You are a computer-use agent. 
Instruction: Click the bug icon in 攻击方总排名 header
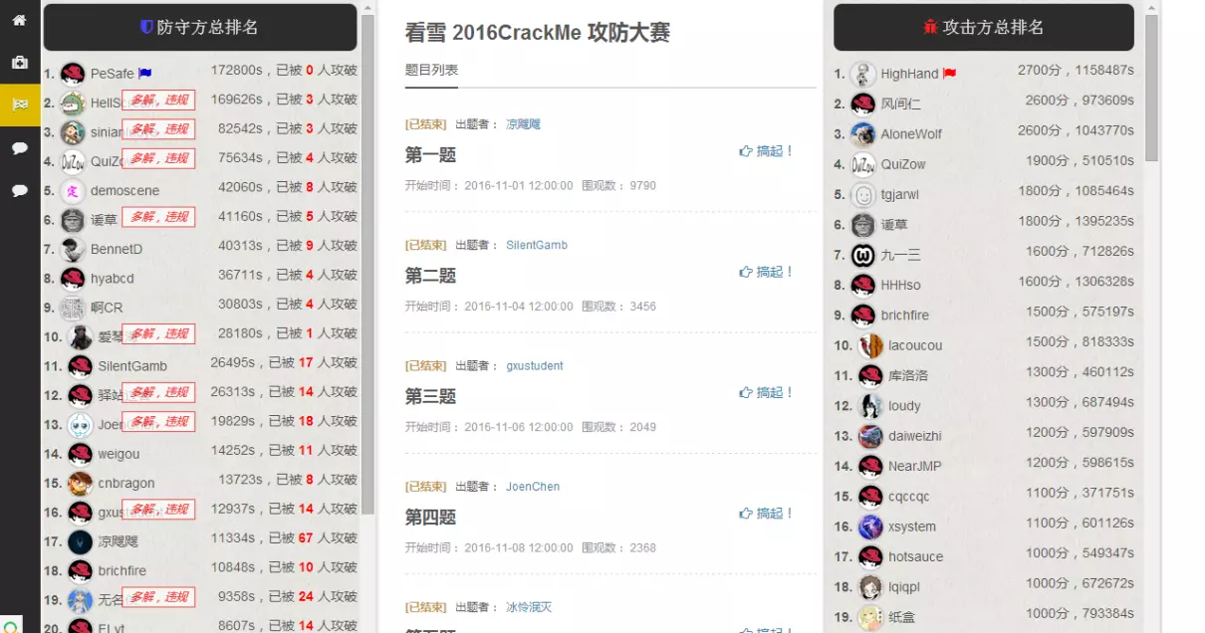pos(930,27)
